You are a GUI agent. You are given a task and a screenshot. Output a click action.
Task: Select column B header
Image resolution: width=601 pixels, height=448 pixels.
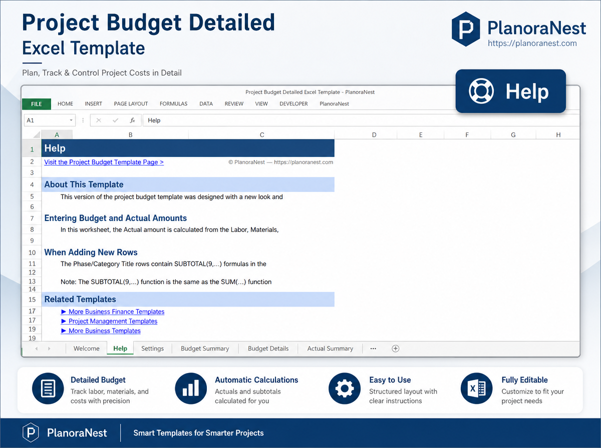[130, 135]
